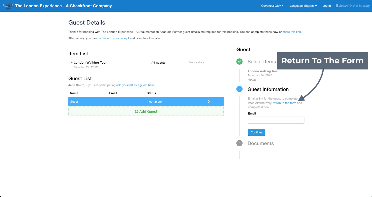This screenshot has height=197, width=372.
Task: Click the Email column header in guest table
Action: pyautogui.click(x=113, y=93)
